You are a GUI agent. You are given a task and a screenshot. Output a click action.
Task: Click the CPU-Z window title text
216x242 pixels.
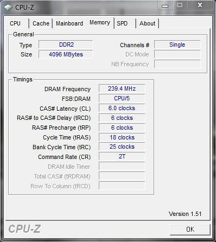point(24,8)
